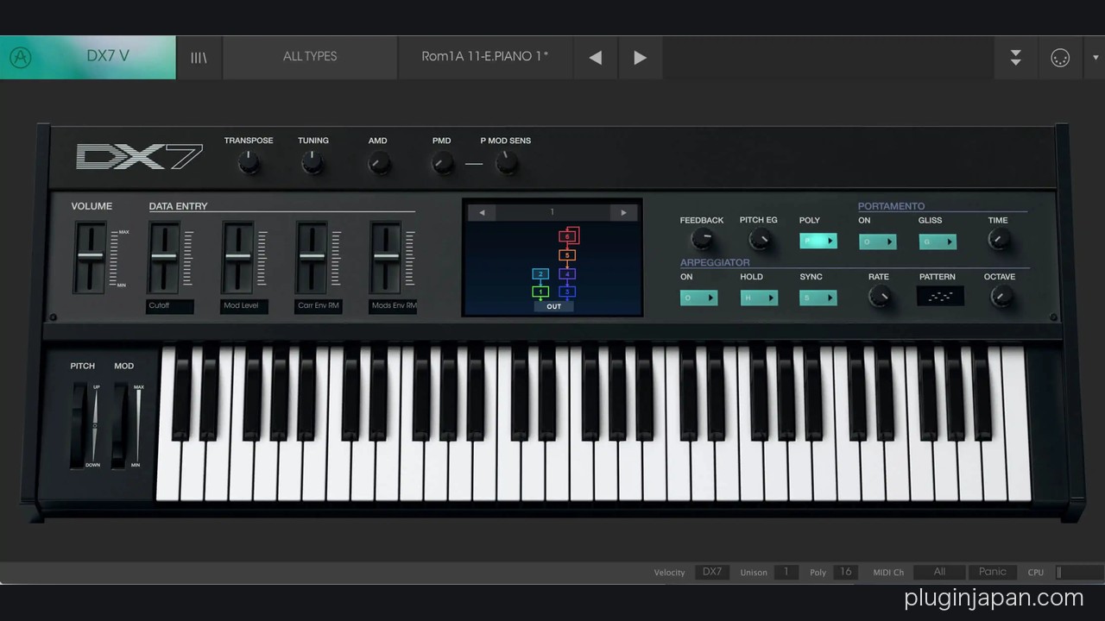The height and width of the screenshot is (621, 1105).
Task: Click the MOD wheel
Action: (120, 425)
